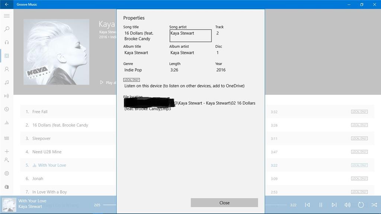Click With Your Love title in player bar

32,201
